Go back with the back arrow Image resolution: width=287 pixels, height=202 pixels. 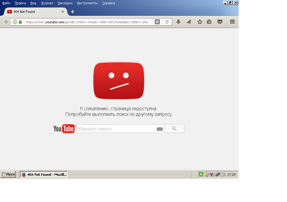6,22
